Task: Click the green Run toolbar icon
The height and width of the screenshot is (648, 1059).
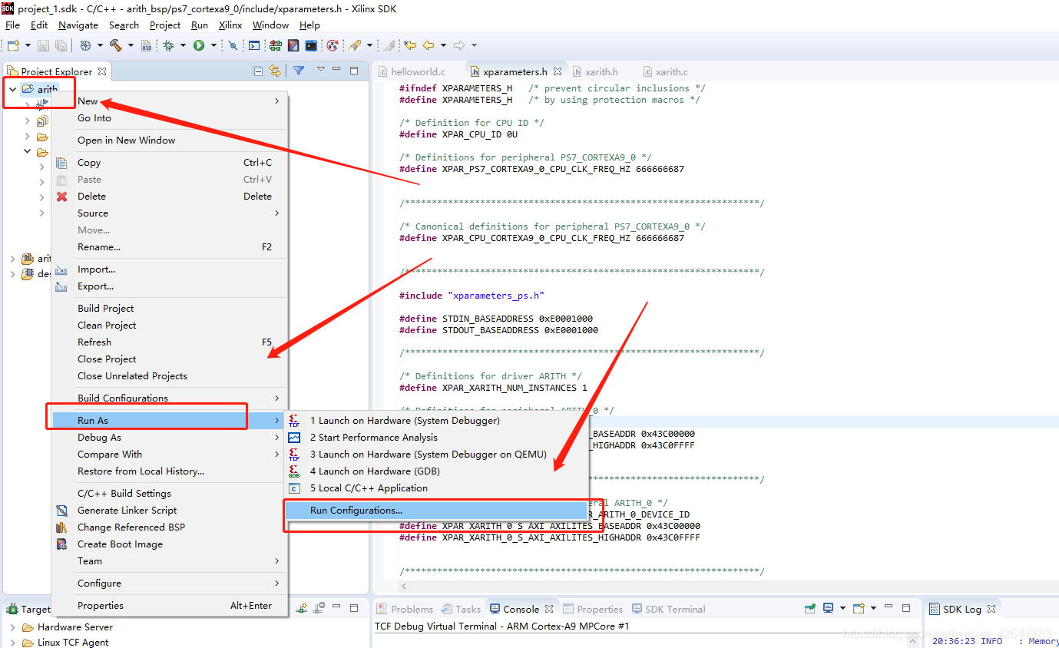Action: [x=199, y=46]
